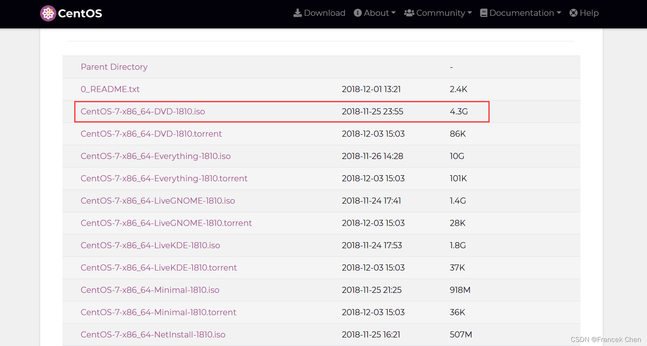Select the 28K file size
This screenshot has width=647, height=346.
pyautogui.click(x=458, y=223)
